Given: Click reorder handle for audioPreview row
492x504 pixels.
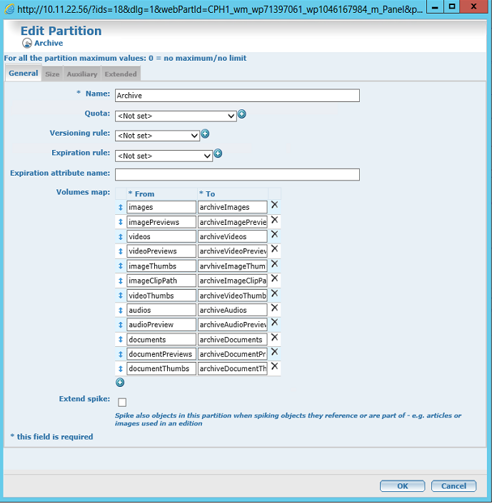Looking at the screenshot, I should [121, 325].
